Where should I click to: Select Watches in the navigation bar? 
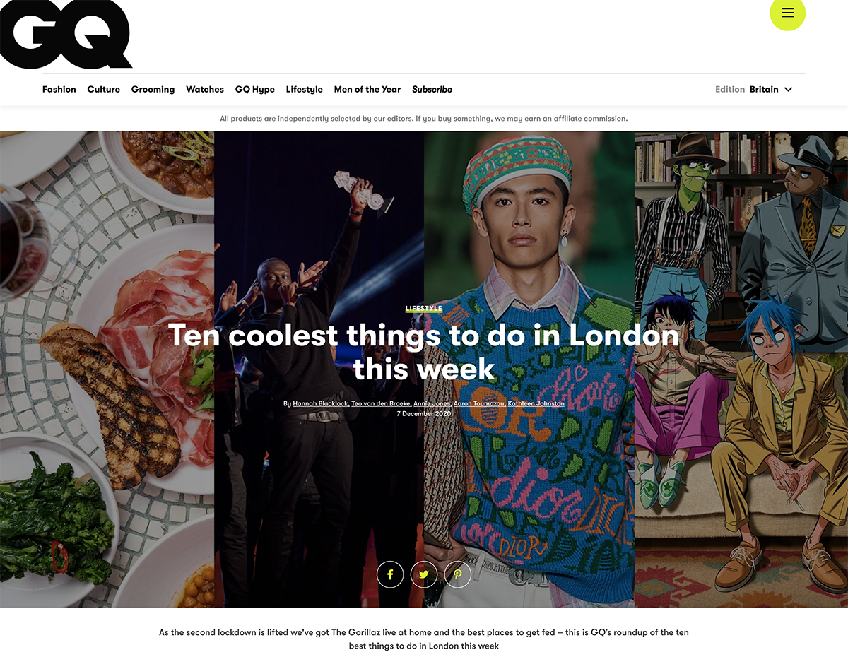tap(205, 90)
